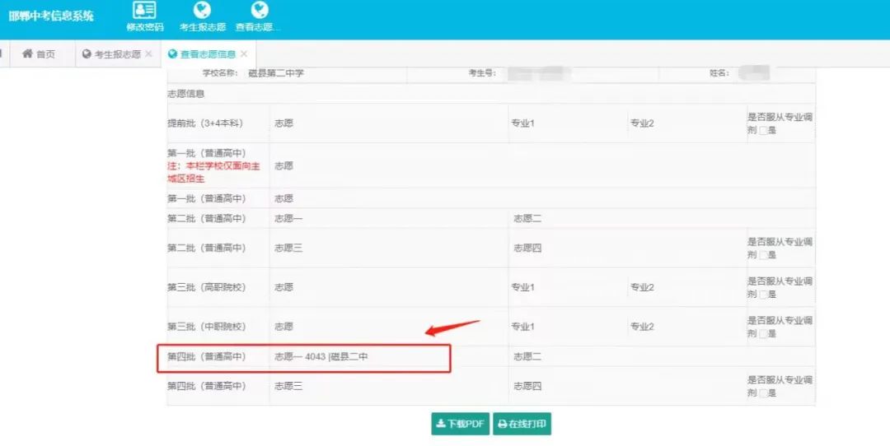
Task: Click the 修改密码 ID card icon
Action: [145, 10]
